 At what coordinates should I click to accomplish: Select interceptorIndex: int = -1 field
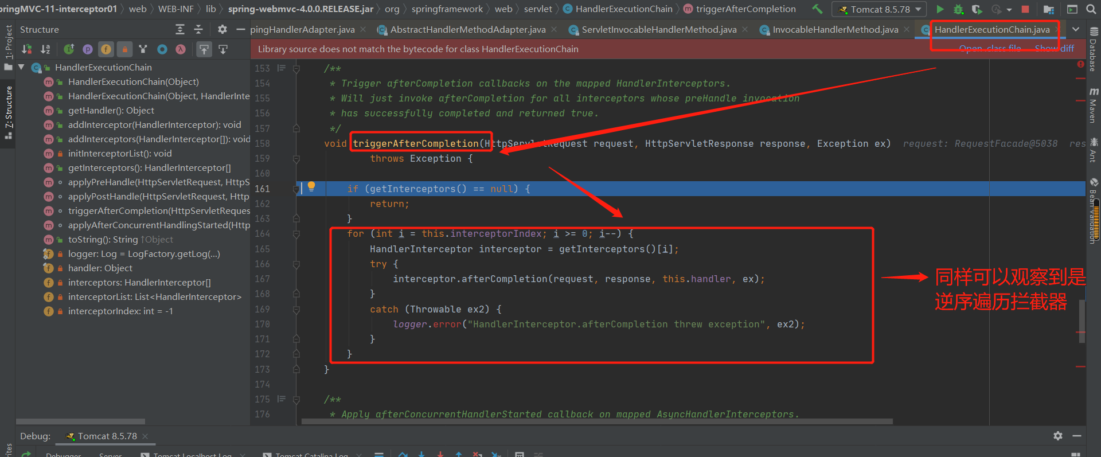pos(120,311)
